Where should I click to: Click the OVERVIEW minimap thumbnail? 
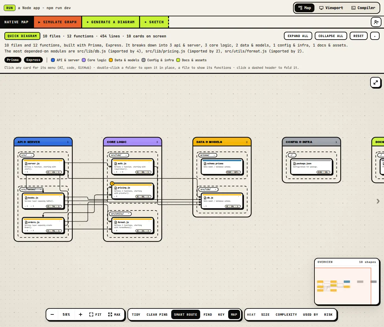(347, 286)
